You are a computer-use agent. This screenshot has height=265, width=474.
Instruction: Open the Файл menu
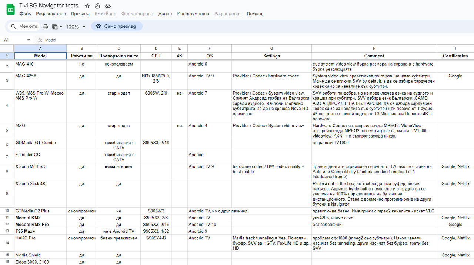(25, 14)
